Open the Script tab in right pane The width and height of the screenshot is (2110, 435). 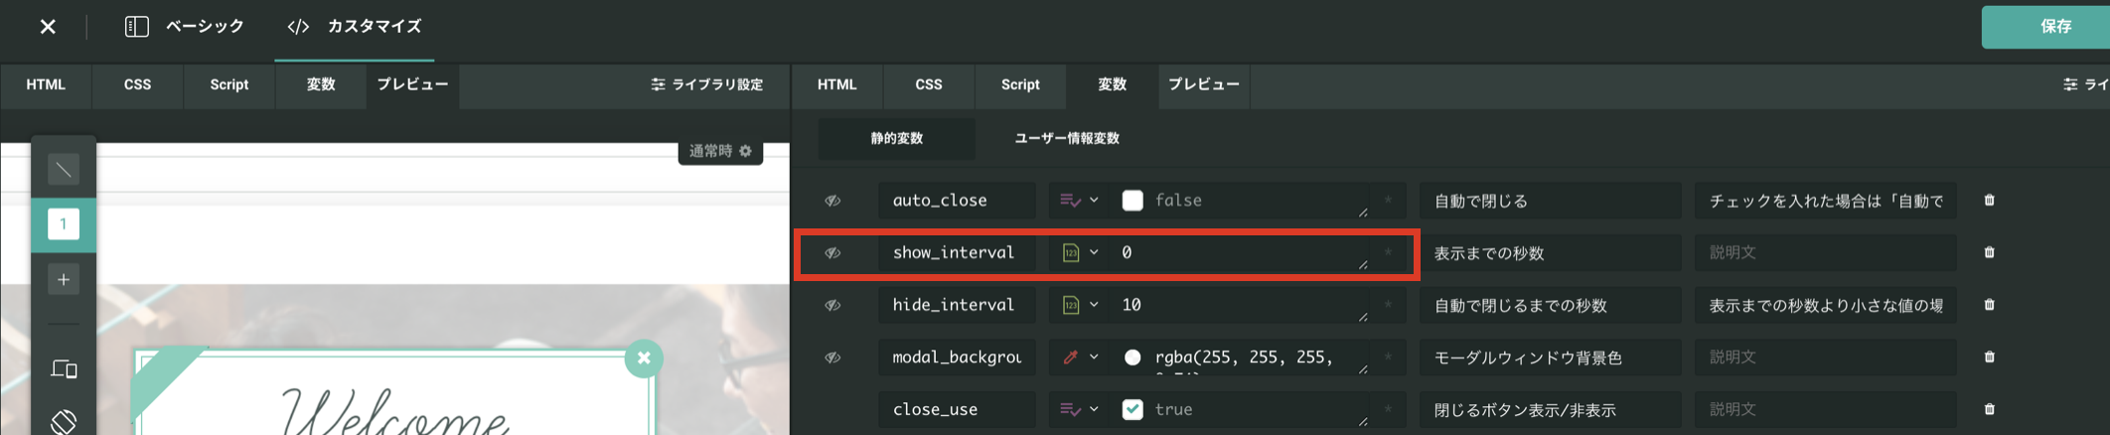click(1019, 84)
